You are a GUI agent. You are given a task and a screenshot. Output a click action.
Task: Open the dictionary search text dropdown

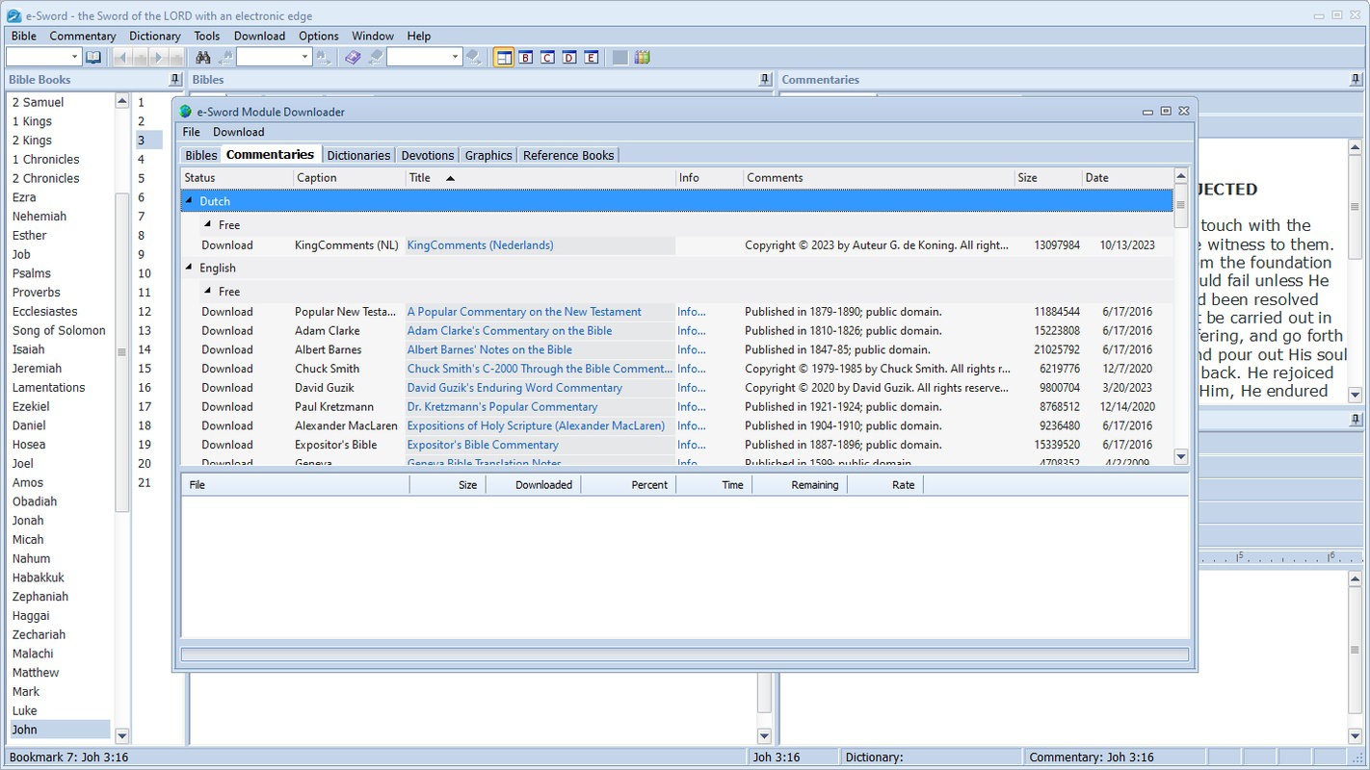coord(456,58)
